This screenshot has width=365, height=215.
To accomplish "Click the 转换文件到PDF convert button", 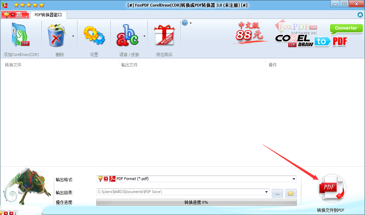I will coord(332,189).
